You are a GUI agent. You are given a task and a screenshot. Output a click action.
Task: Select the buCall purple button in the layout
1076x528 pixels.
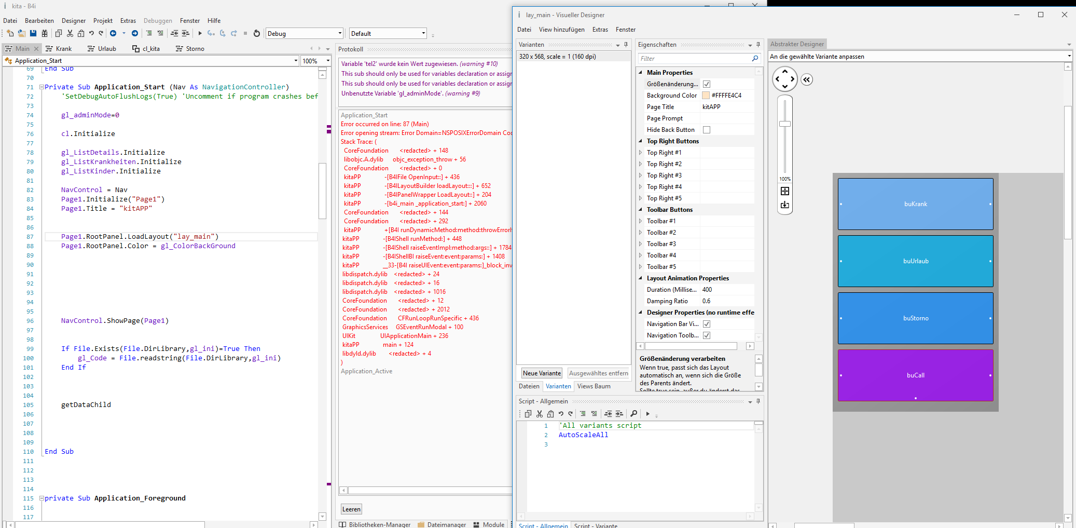pos(915,375)
